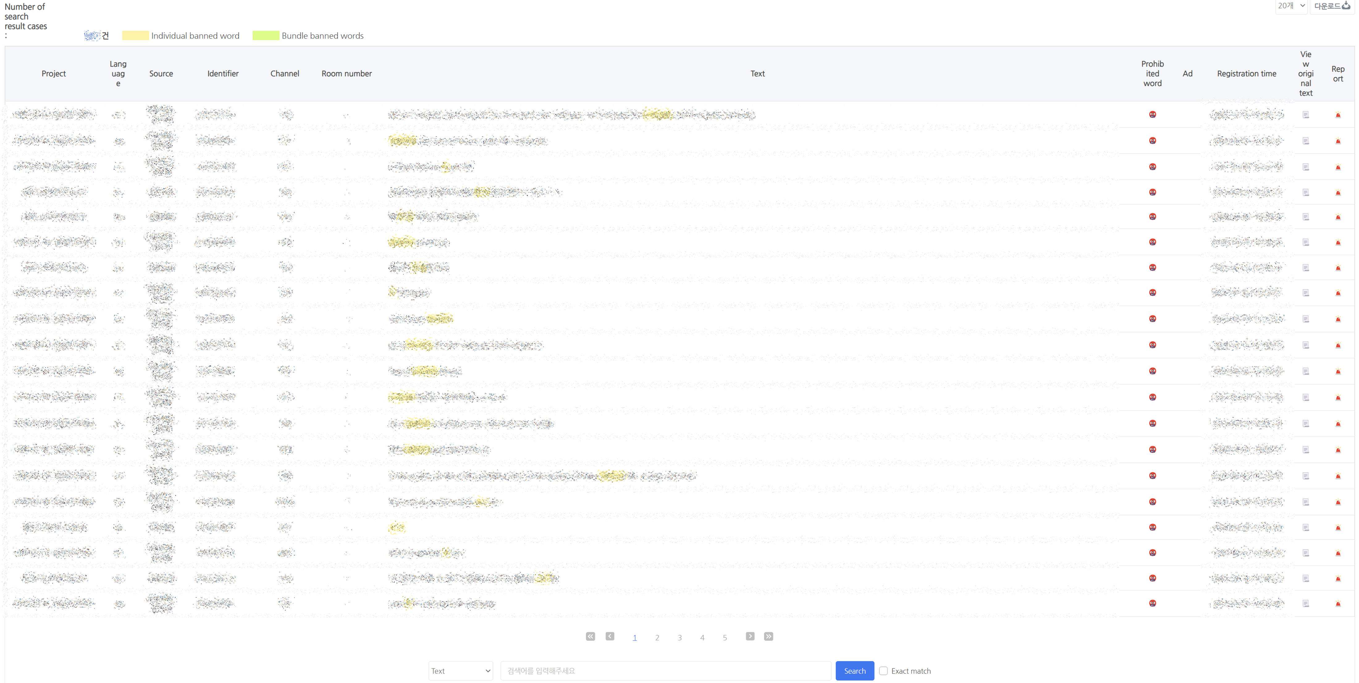This screenshot has width=1359, height=683.
Task: Go to page 2 of results
Action: [657, 638]
